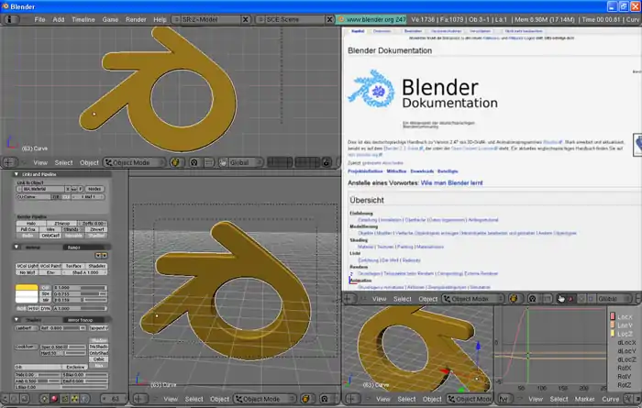The width and height of the screenshot is (642, 408).
Task: Open the window type icon in top info header
Action: pyautogui.click(x=9, y=19)
